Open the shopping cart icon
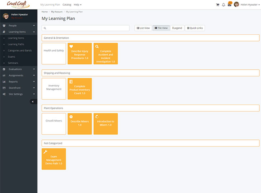 (x=217, y=5)
